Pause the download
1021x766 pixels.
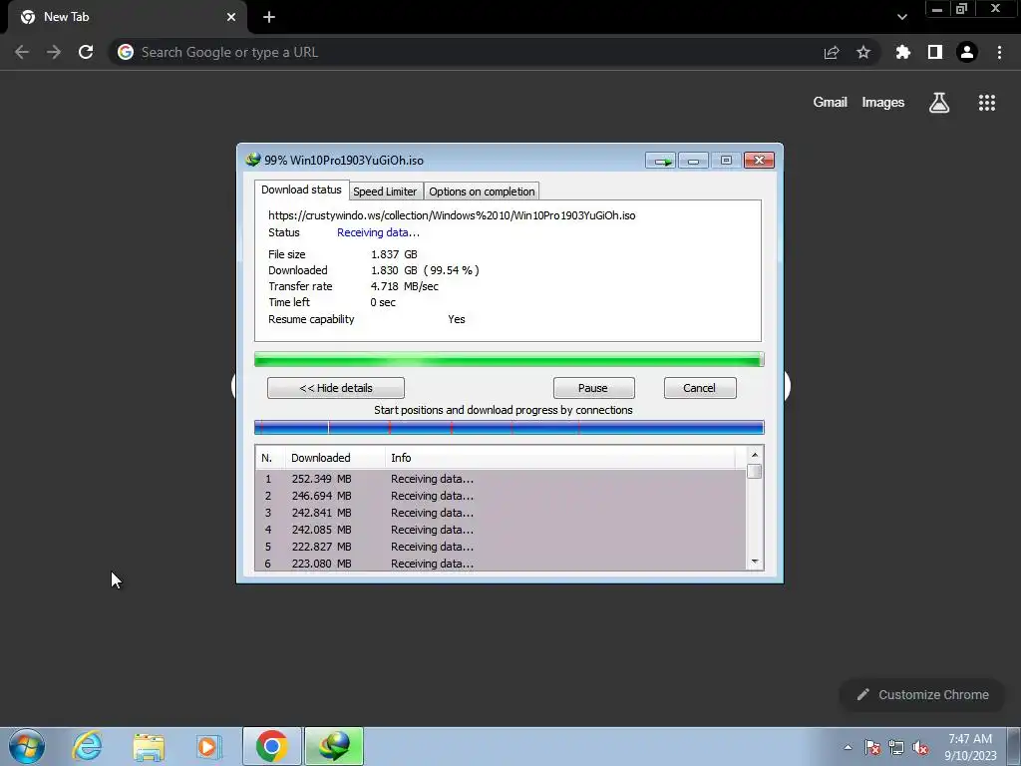[x=593, y=388]
